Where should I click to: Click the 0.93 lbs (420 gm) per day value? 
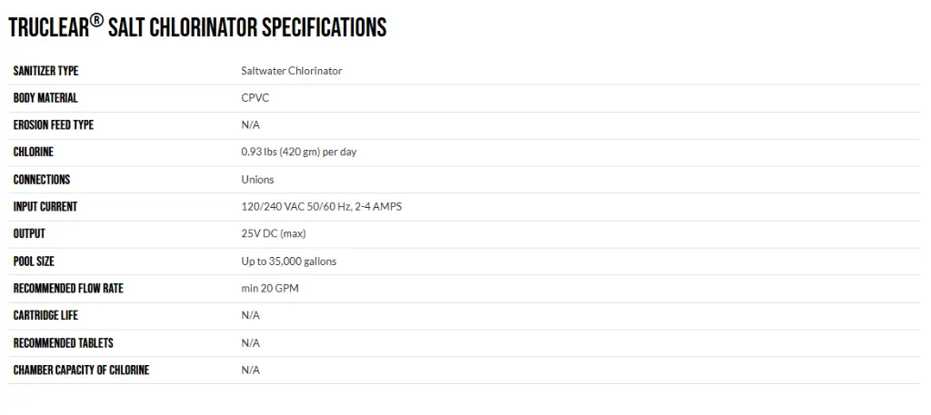point(298,152)
